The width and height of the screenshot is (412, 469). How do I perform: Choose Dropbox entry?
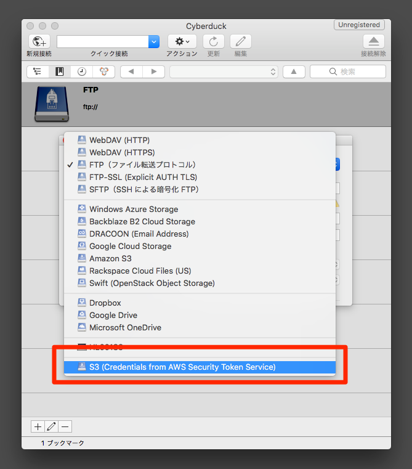(x=200, y=303)
